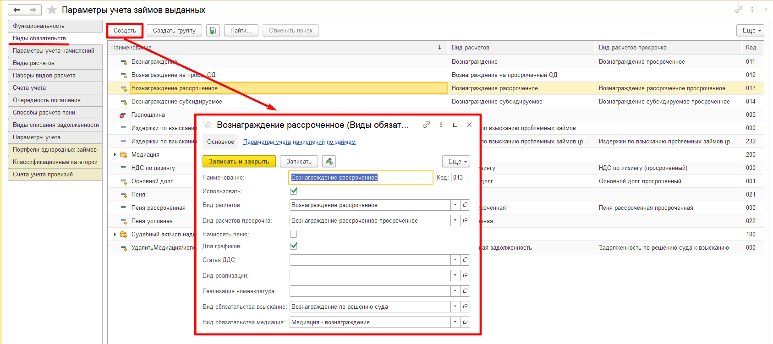Viewport: 773px width, 344px height.
Task: Expand Вид обязательства медиация dropdown arrow
Action: (x=455, y=322)
